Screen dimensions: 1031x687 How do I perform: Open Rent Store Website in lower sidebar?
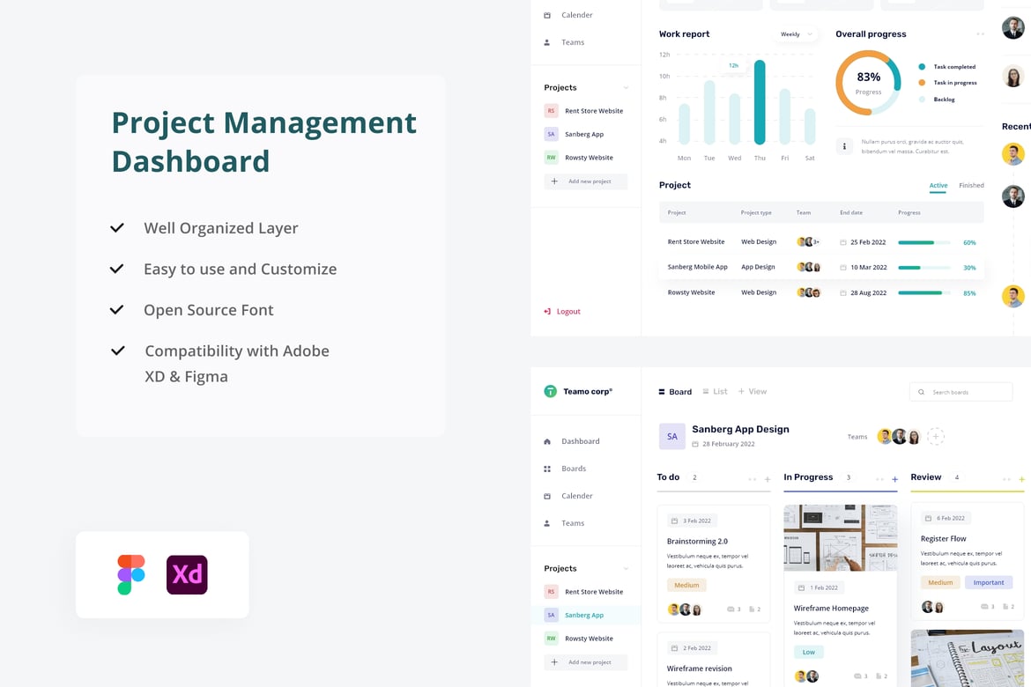(585, 592)
